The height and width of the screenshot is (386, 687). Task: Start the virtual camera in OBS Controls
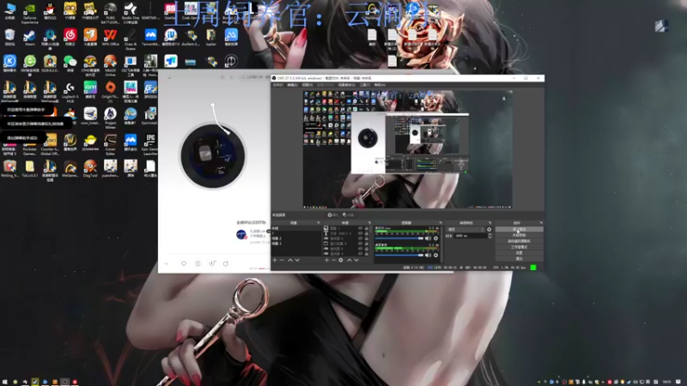click(520, 241)
